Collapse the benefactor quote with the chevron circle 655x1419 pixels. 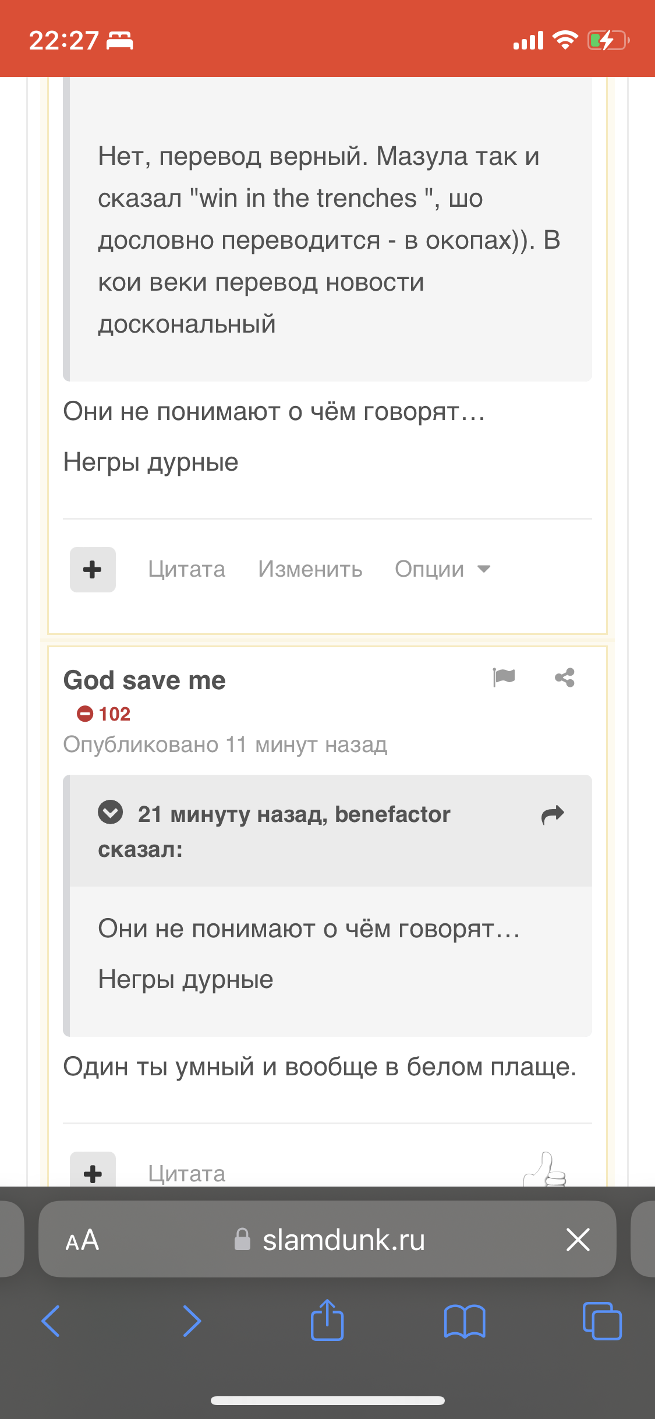(x=110, y=812)
